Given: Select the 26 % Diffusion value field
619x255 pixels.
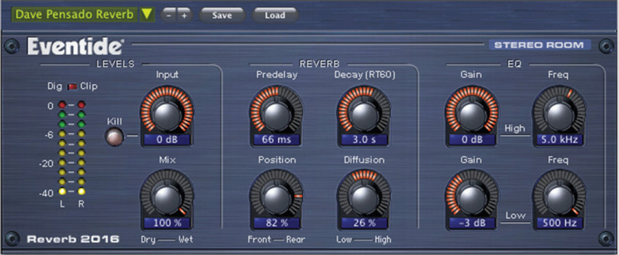Looking at the screenshot, I should [364, 223].
